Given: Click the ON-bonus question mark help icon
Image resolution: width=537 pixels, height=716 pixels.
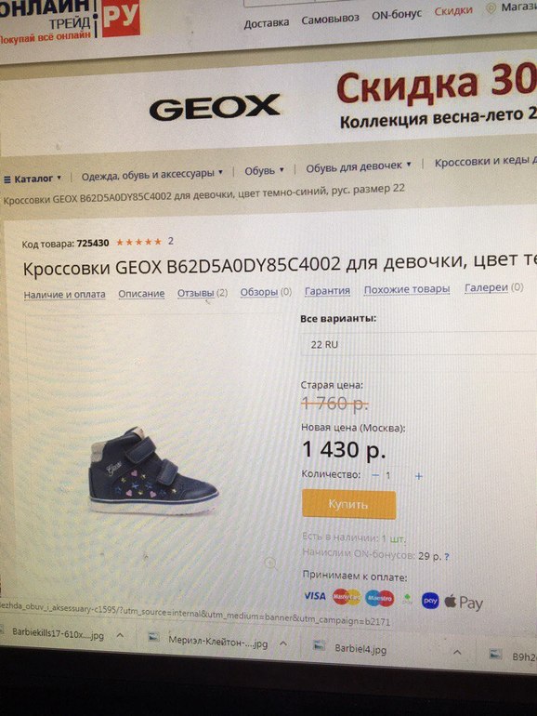Looking at the screenshot, I should [x=447, y=557].
